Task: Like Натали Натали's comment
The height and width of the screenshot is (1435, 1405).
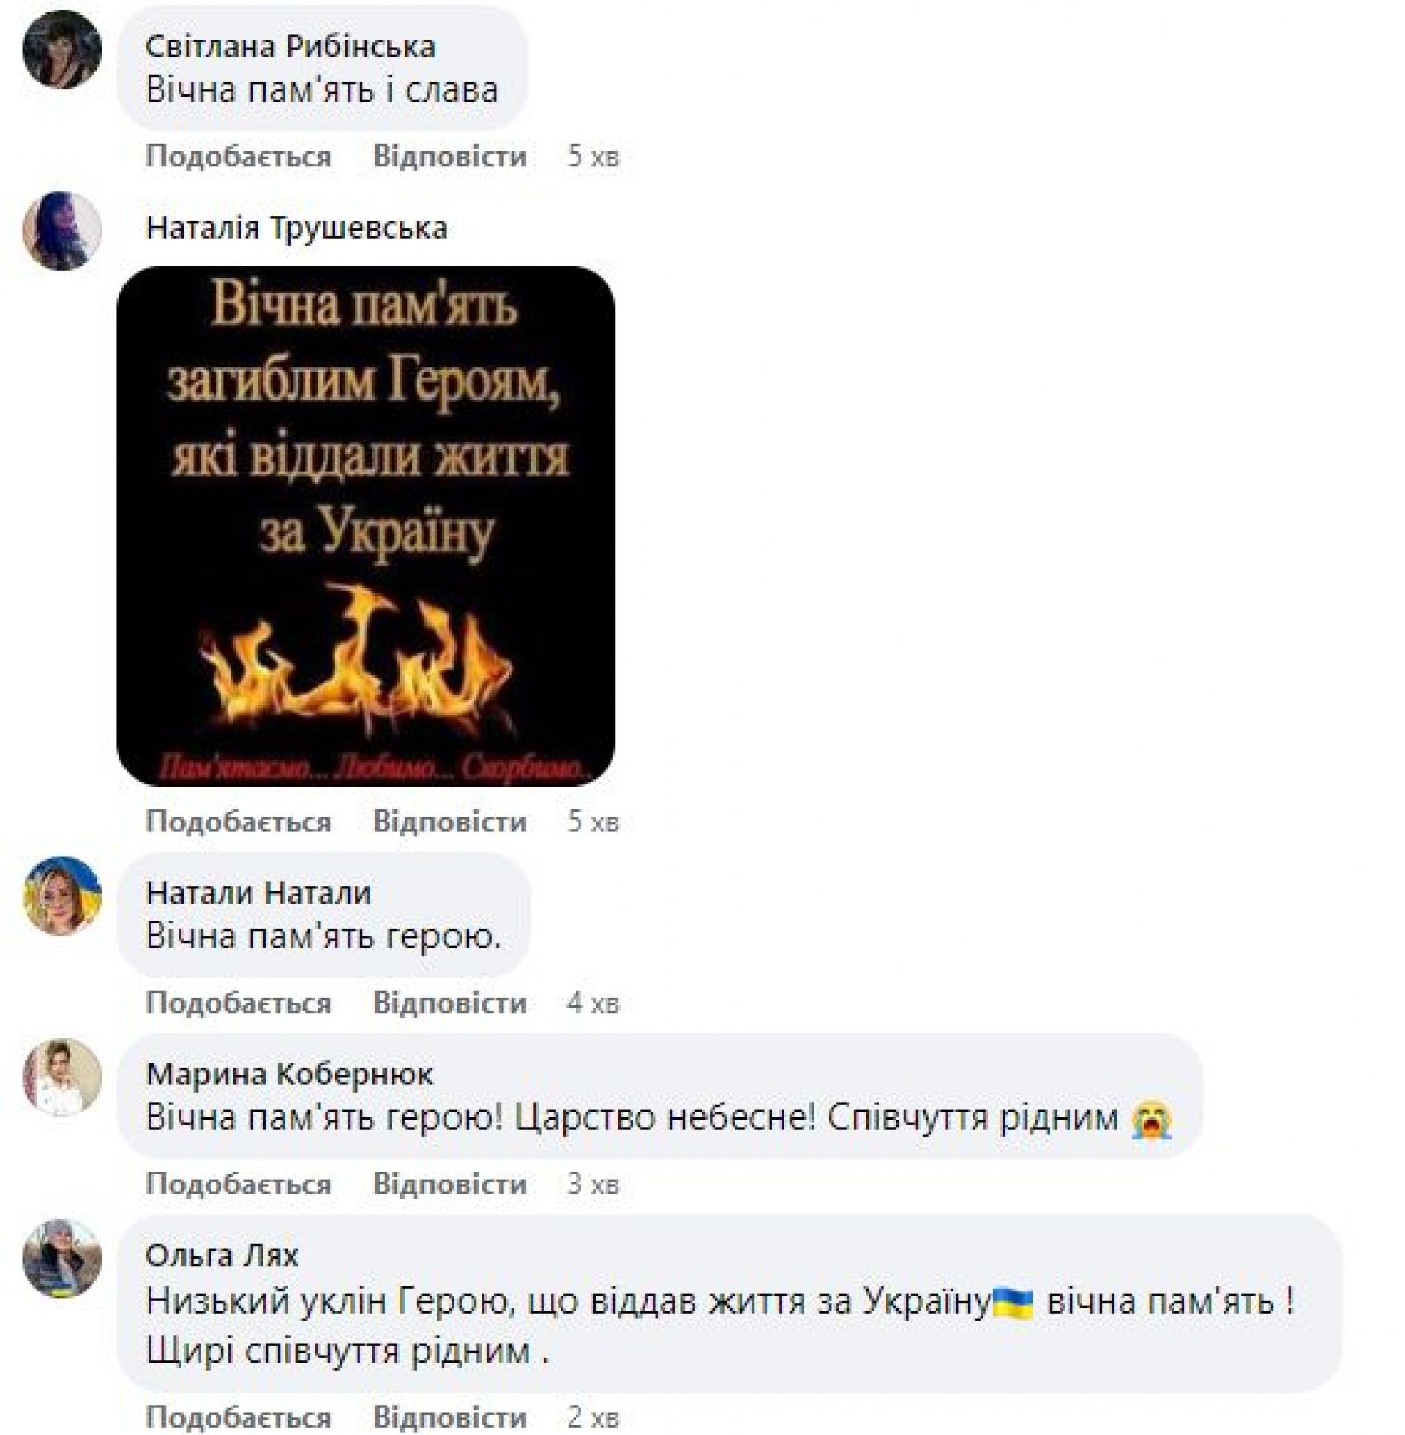Action: point(239,1003)
